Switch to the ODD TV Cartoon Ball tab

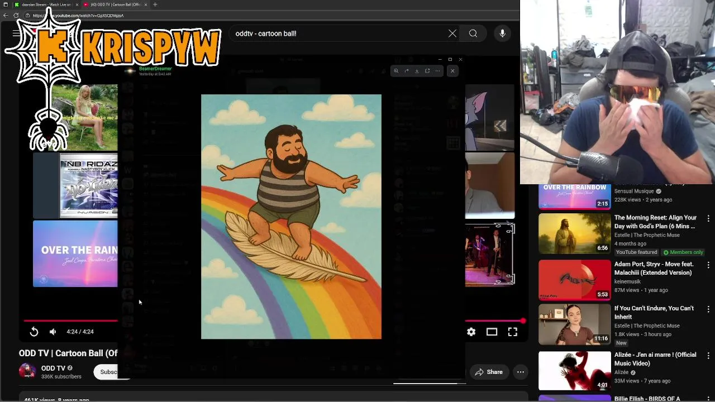coord(115,4)
